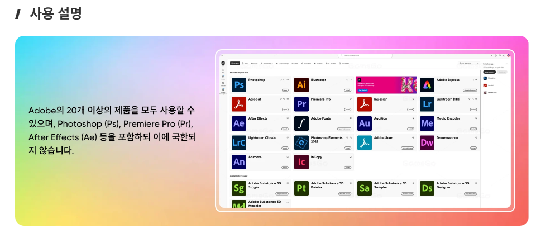
Task: Click the Search Creative Cloud field
Action: click(365, 55)
